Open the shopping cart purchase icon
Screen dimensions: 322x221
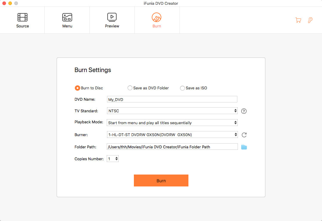298,20
